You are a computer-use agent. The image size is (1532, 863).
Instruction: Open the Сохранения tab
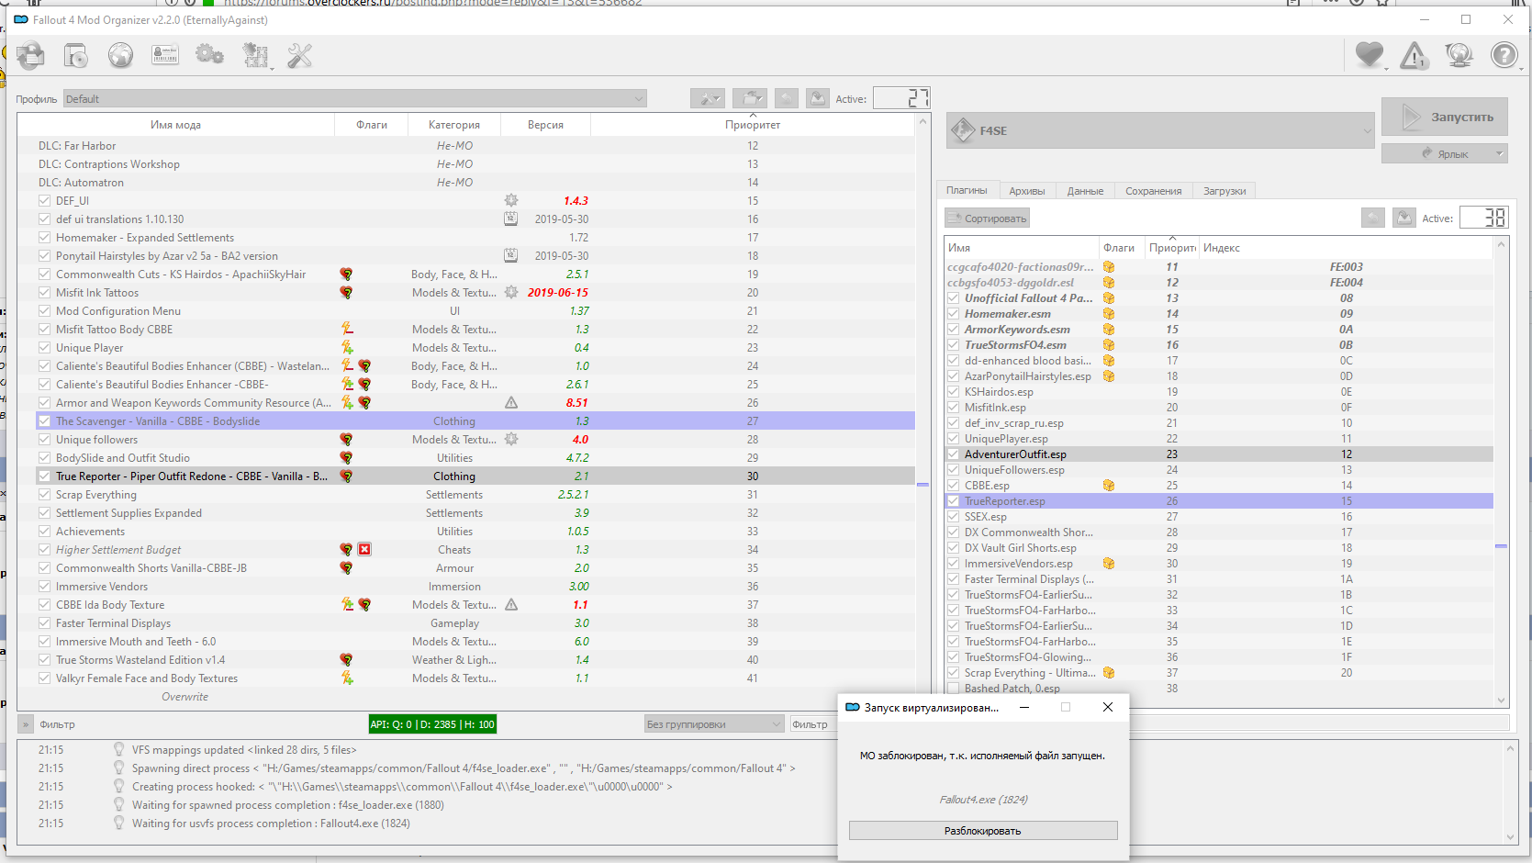click(x=1154, y=191)
